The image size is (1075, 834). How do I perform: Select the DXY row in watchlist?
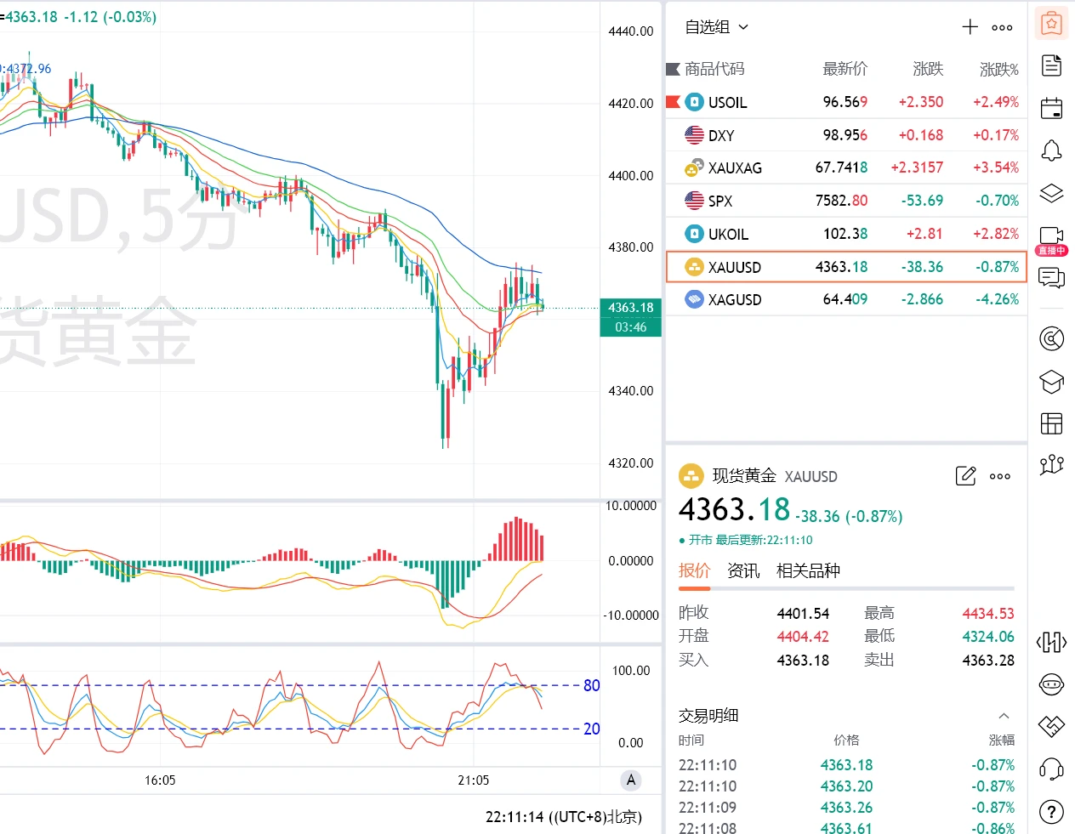(846, 135)
